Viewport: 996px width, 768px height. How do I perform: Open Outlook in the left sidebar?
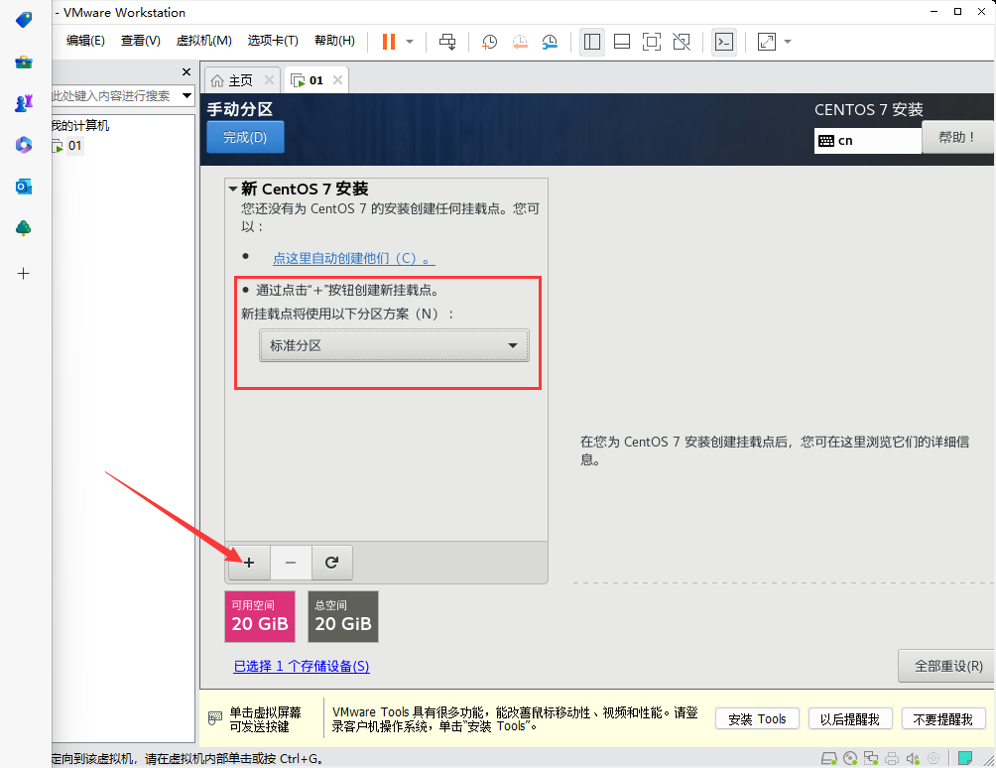tap(24, 187)
